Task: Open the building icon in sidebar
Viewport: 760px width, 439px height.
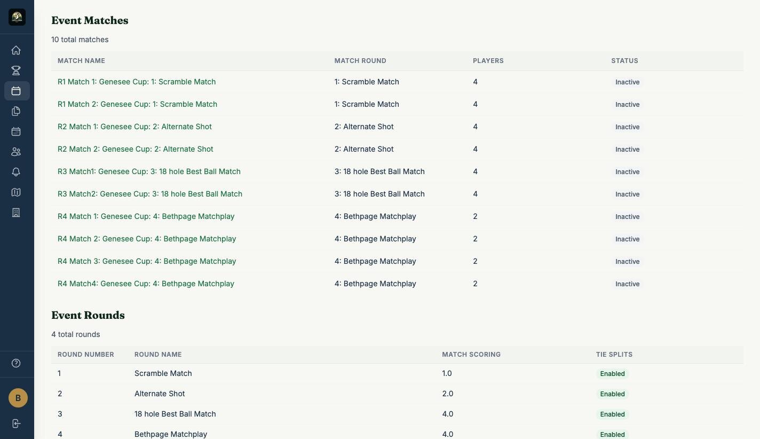Action: click(16, 213)
